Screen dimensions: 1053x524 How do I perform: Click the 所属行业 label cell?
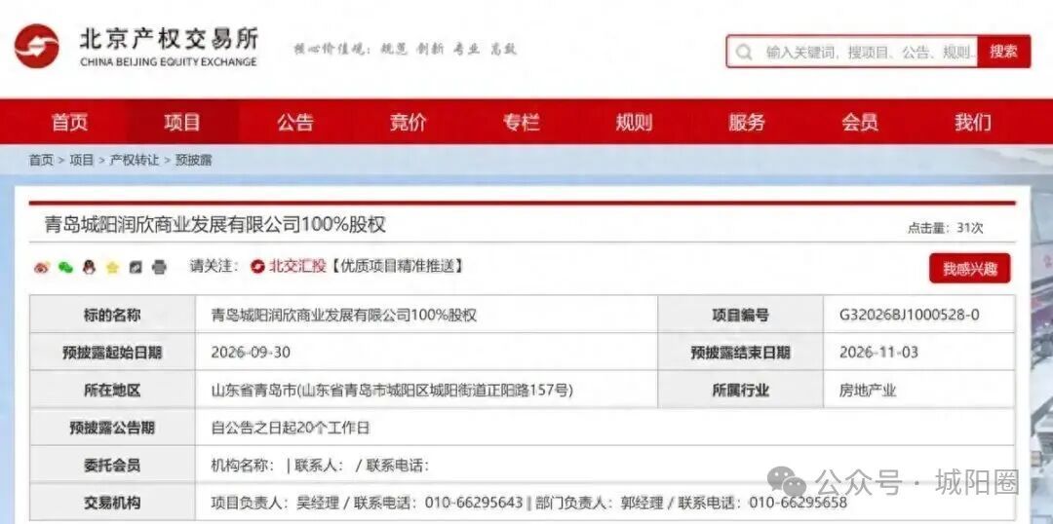(x=741, y=390)
